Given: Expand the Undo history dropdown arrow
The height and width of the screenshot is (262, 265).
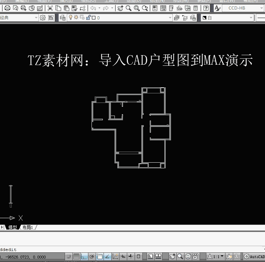Looking at the screenshot, I should [99, 8].
